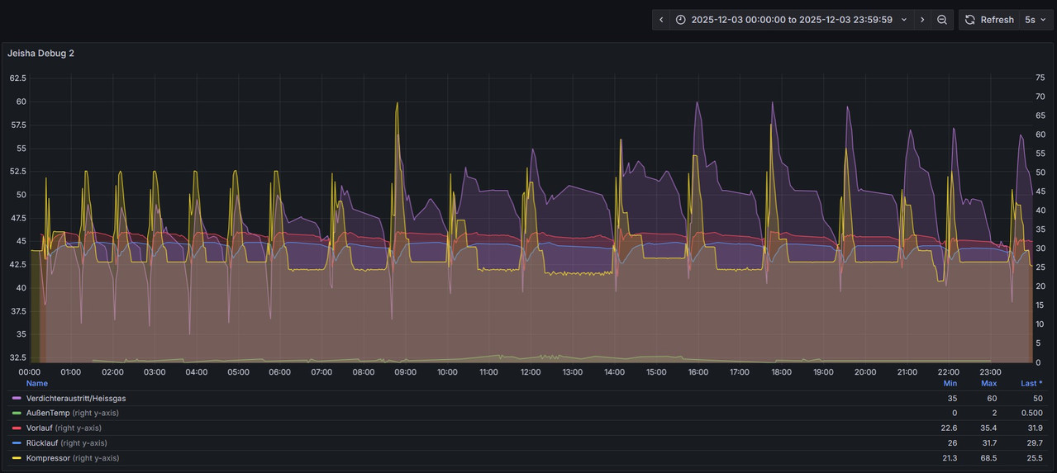Open color picker for Verdichteraustritt/Heissgas purple swatch
1057x473 pixels.
[17, 399]
